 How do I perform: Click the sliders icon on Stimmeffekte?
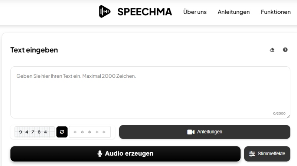click(252, 154)
